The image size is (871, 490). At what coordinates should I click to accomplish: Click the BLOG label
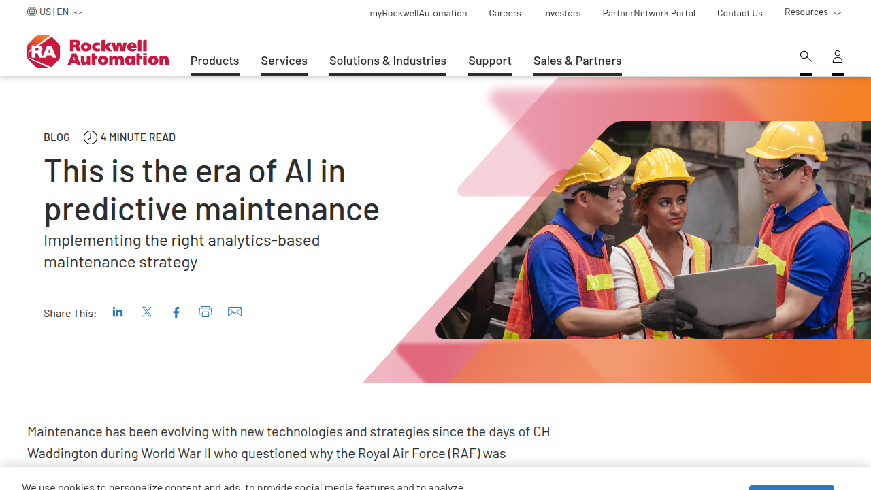coord(56,137)
